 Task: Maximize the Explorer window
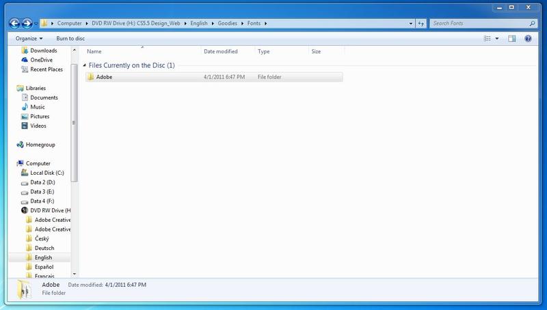click(x=511, y=8)
